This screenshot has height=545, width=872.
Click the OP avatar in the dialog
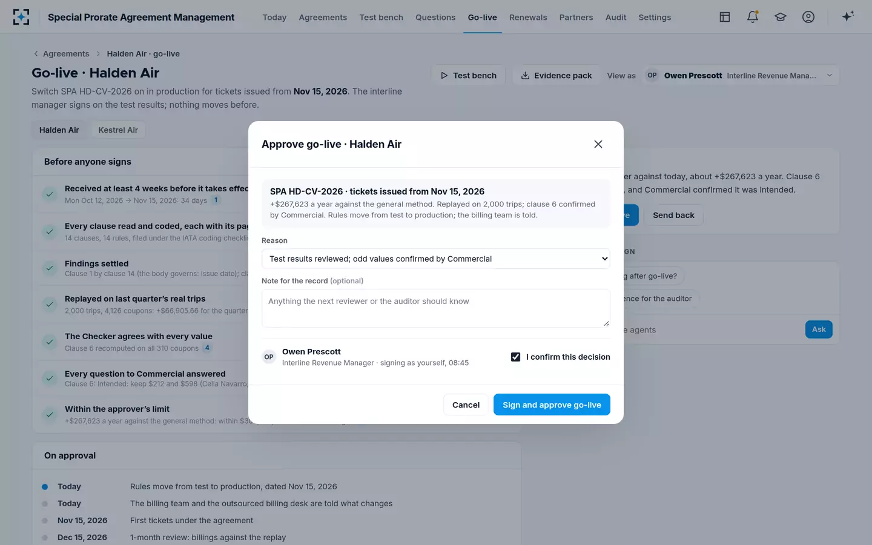pos(269,357)
